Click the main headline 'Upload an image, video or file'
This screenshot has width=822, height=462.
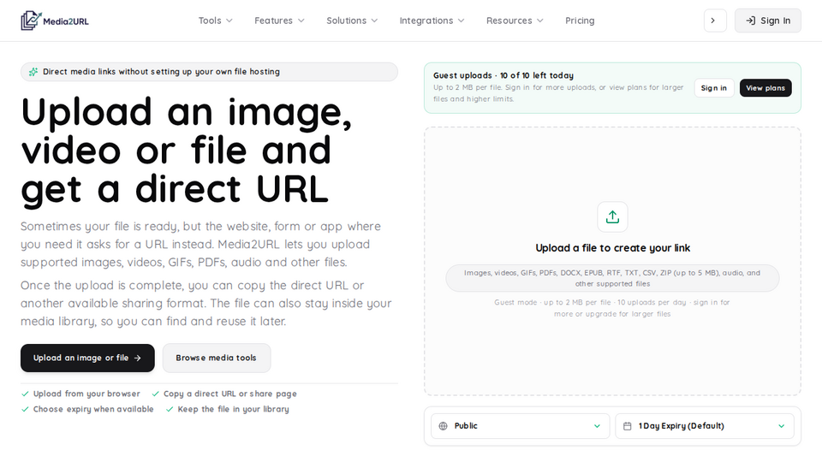186,151
